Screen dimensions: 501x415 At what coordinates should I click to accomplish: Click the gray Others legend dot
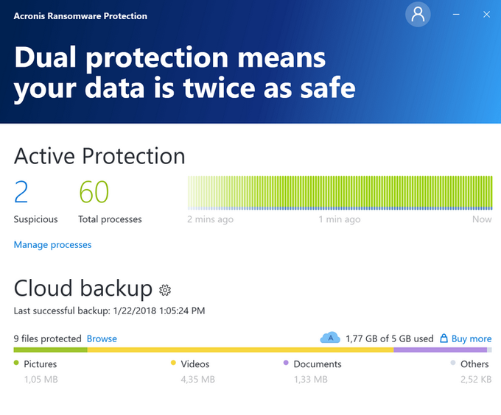[x=453, y=363]
